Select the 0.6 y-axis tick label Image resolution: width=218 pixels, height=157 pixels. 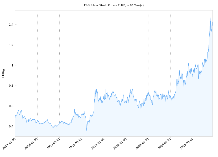click(11, 106)
